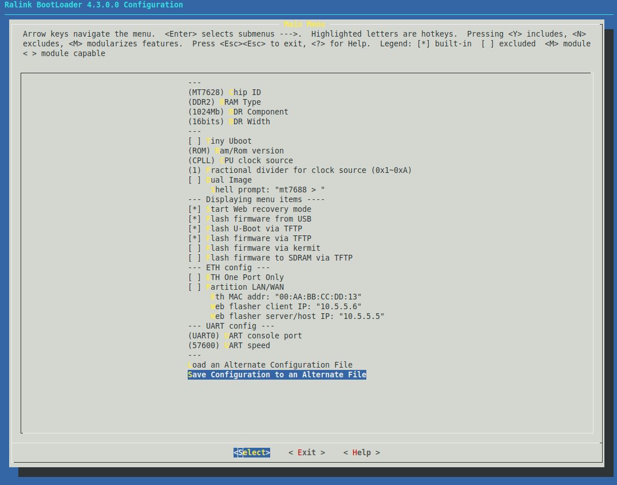Open the (ROM) Ram/Rom version choice
The height and width of the screenshot is (485, 617).
(x=236, y=151)
